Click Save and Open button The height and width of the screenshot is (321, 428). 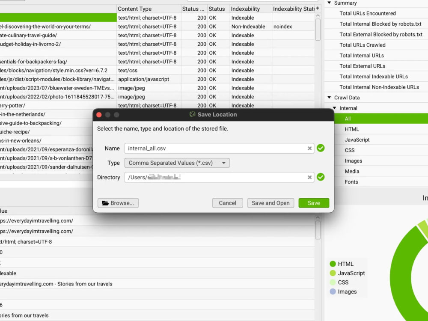(x=270, y=203)
